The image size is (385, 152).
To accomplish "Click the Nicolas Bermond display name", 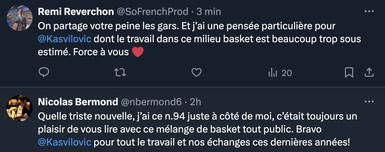I will [78, 102].
